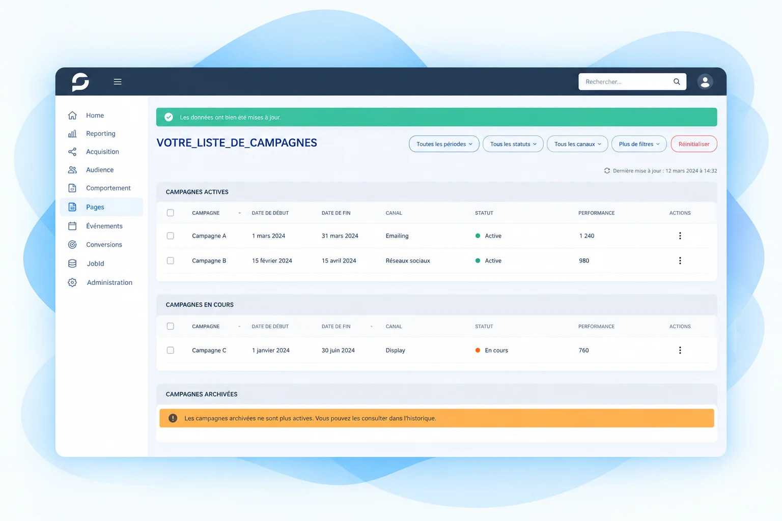Click the Audience people icon
782x521 pixels.
pos(72,170)
